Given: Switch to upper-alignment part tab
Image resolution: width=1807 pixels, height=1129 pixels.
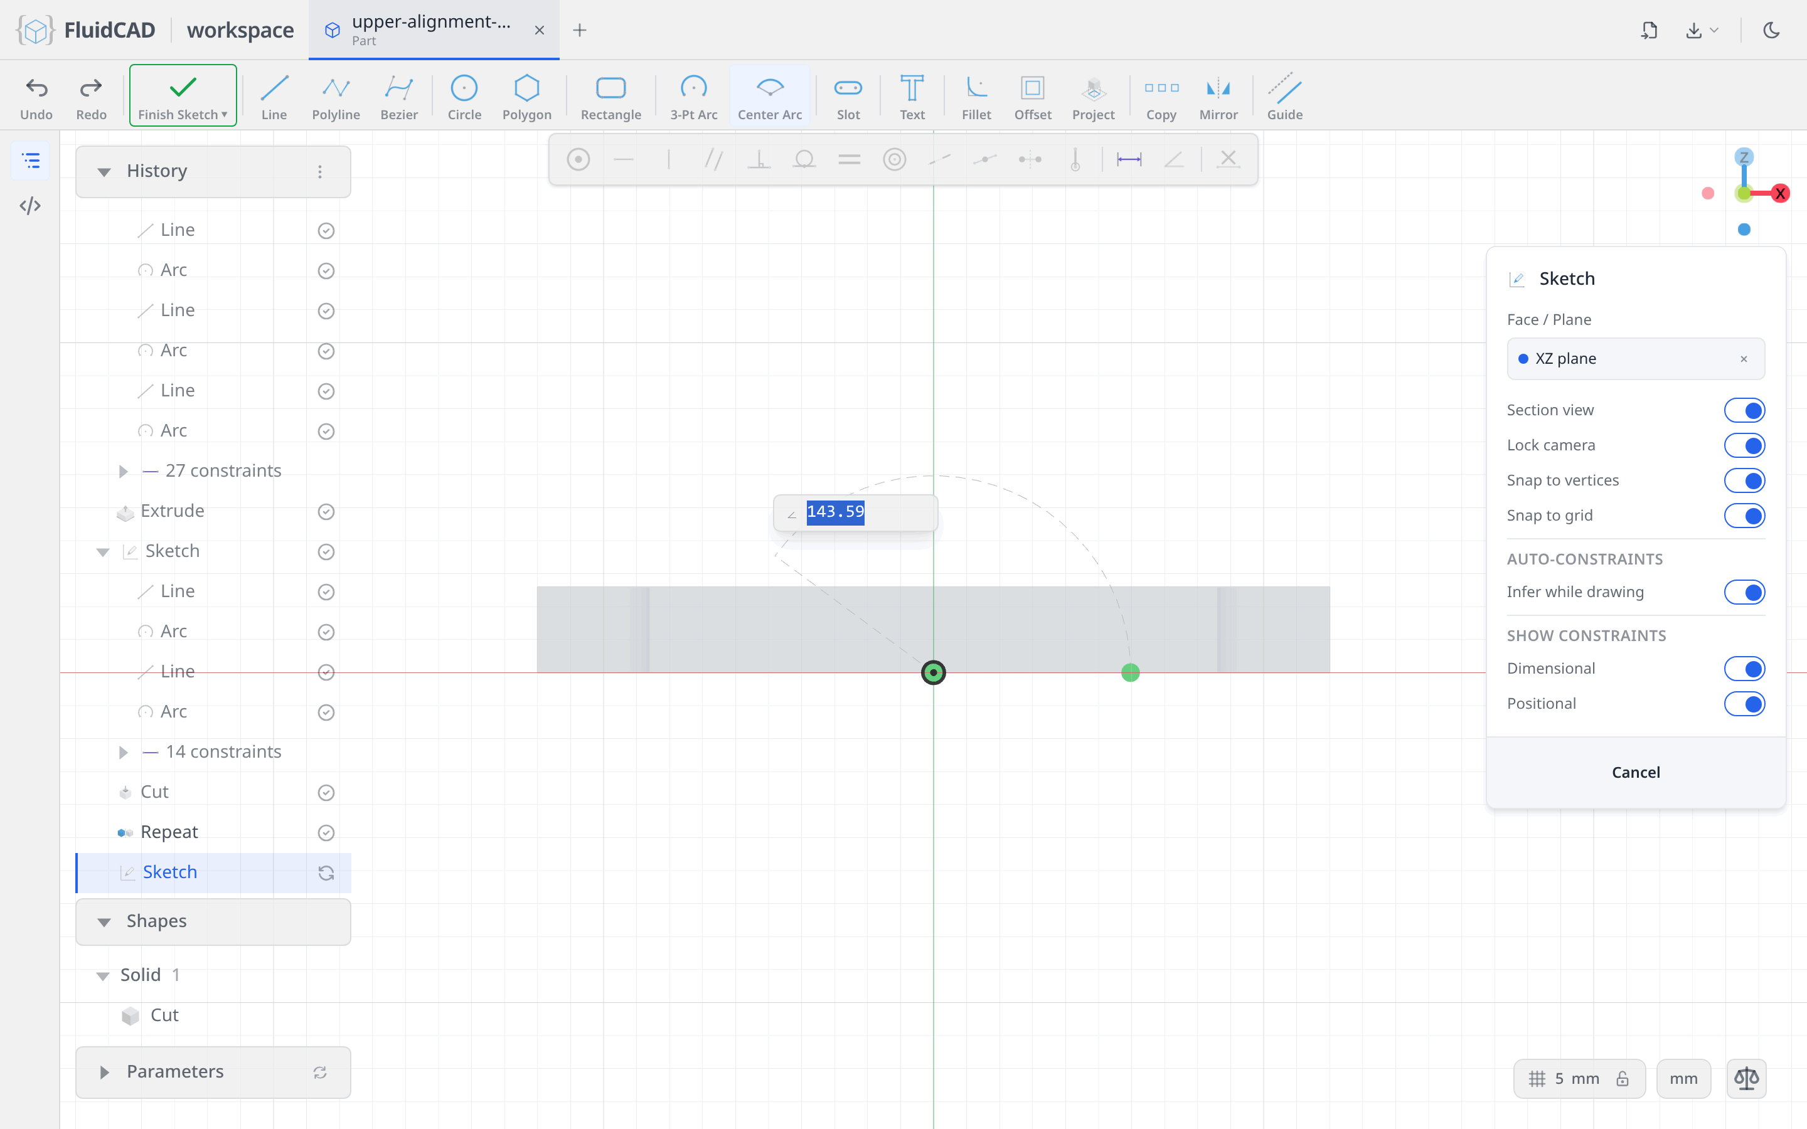Looking at the screenshot, I should (433, 30).
